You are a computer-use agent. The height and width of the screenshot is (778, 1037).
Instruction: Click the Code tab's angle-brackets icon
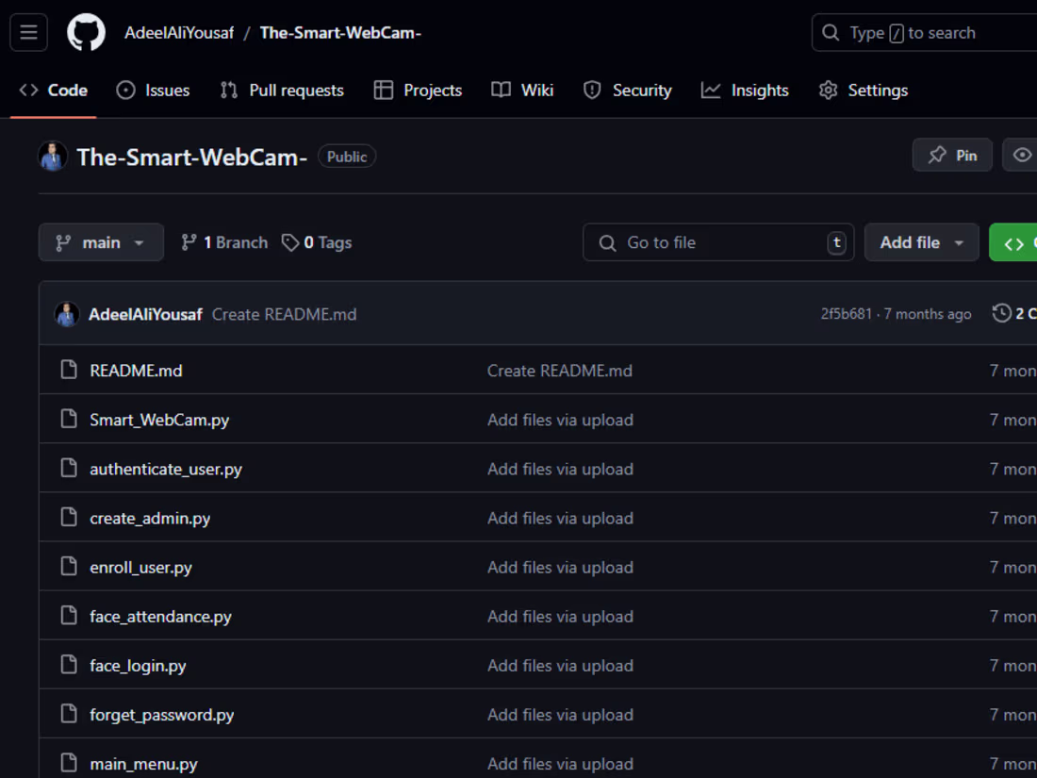pos(27,90)
